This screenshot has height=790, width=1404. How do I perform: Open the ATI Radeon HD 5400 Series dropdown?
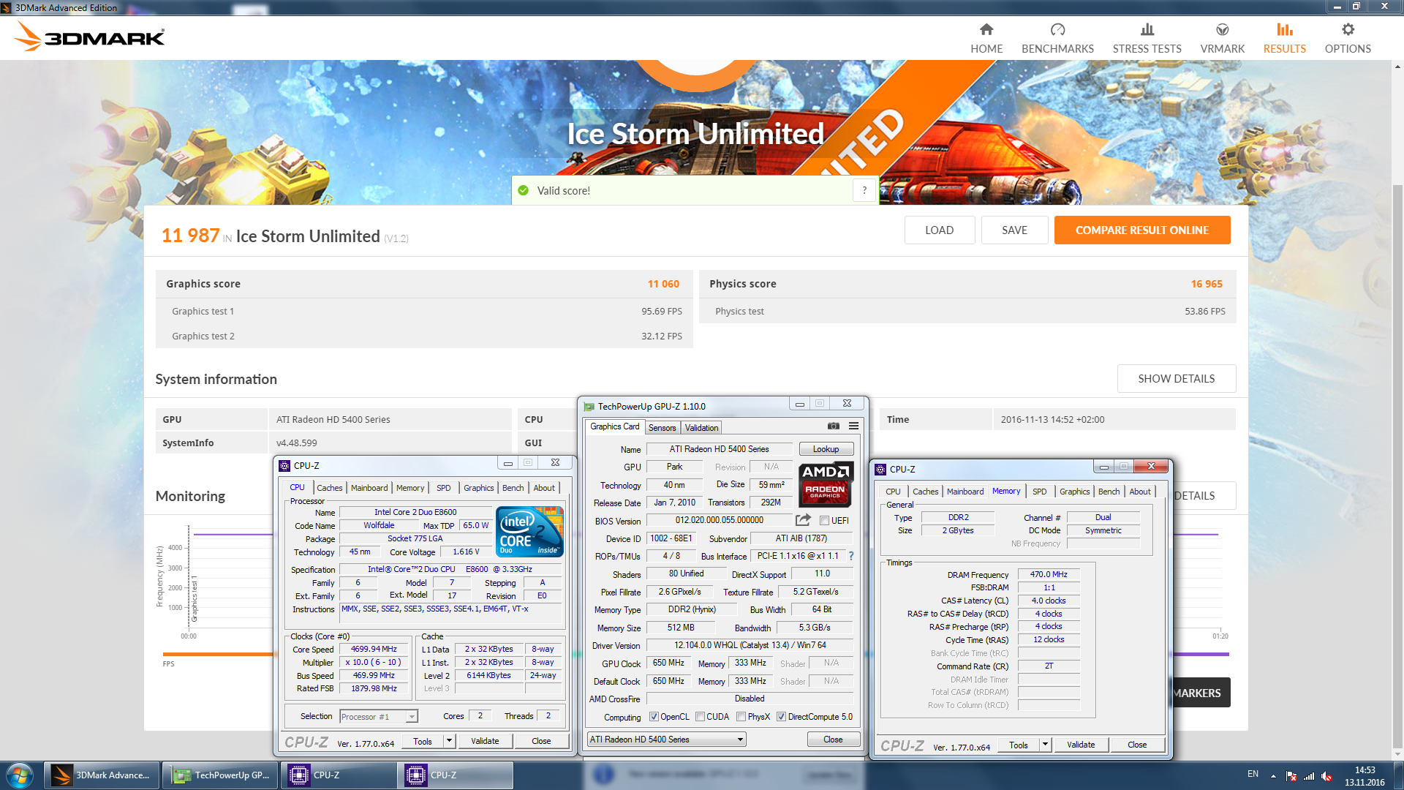[666, 740]
